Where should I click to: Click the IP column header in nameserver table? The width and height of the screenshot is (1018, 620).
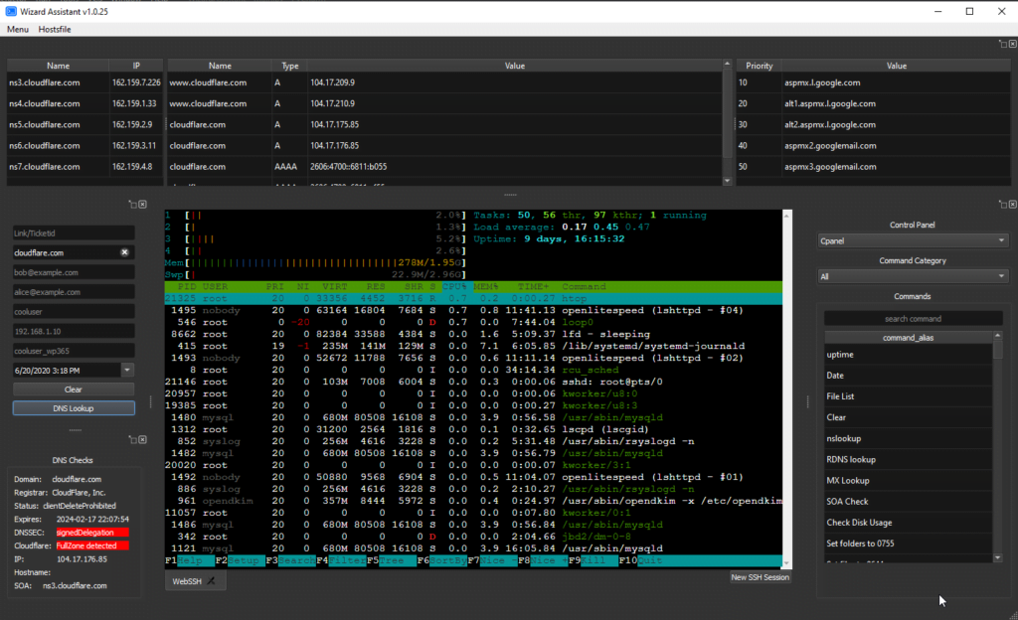136,66
